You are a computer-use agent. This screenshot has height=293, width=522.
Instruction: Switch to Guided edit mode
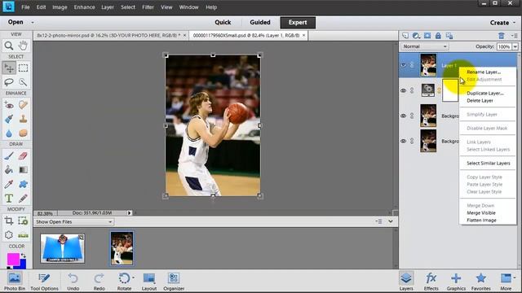260,22
